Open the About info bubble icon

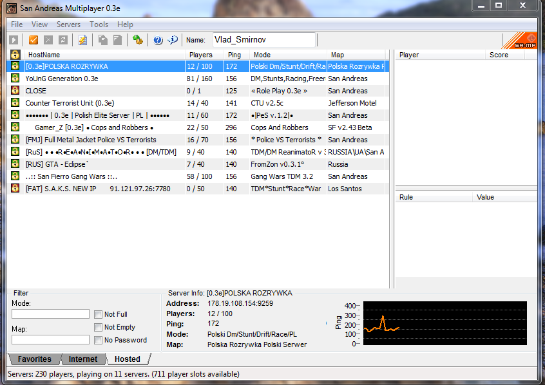click(173, 40)
